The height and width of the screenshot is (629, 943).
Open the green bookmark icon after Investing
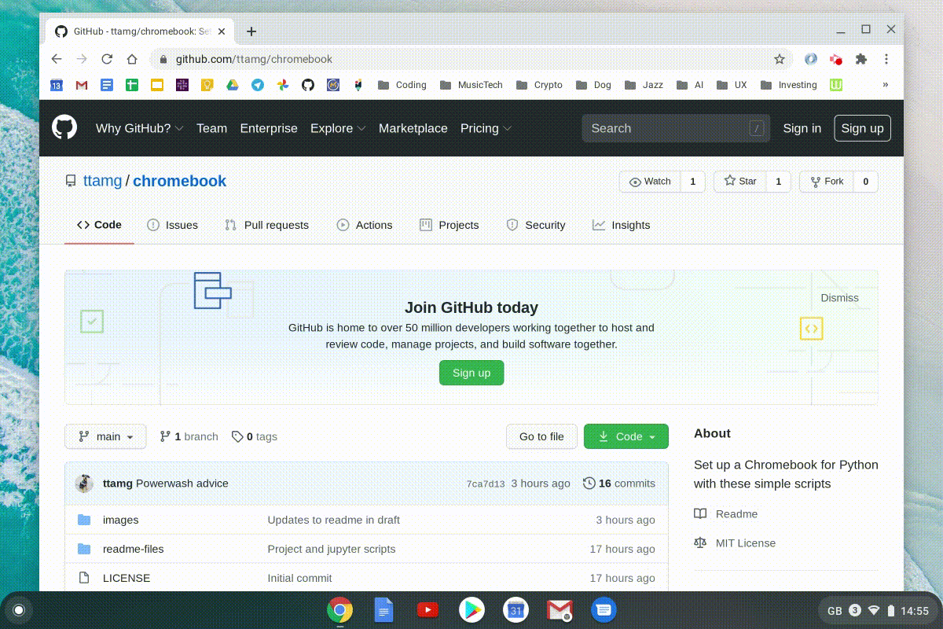pyautogui.click(x=836, y=85)
